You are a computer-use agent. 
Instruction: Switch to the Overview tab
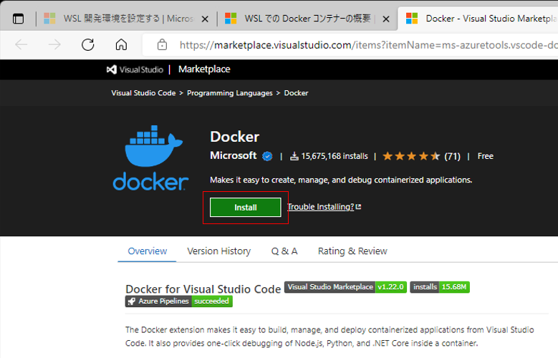147,251
